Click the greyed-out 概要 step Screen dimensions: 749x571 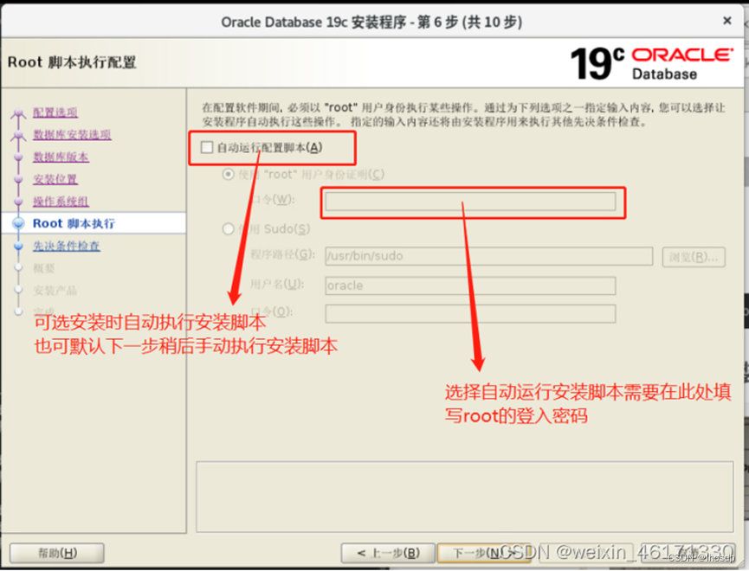pyautogui.click(x=44, y=268)
